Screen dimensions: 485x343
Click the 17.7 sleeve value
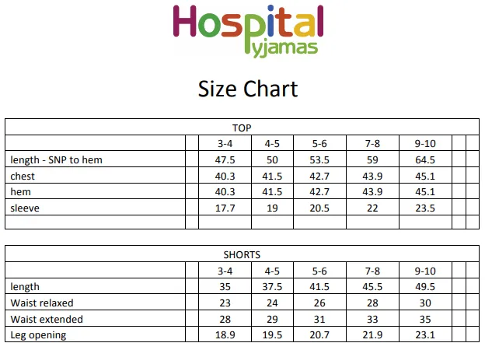pyautogui.click(x=225, y=208)
